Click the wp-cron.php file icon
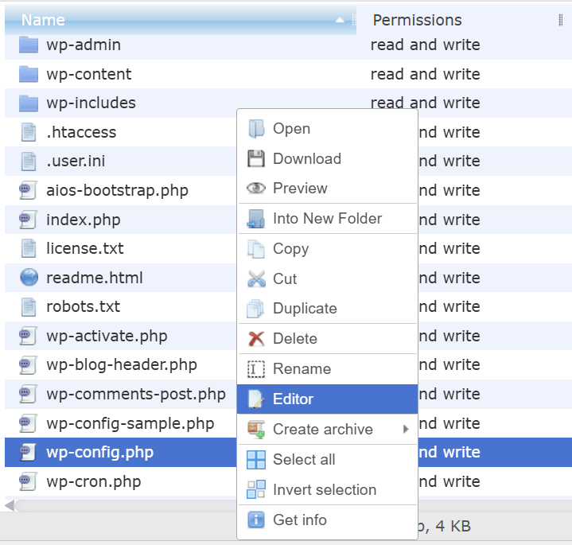 [28, 481]
